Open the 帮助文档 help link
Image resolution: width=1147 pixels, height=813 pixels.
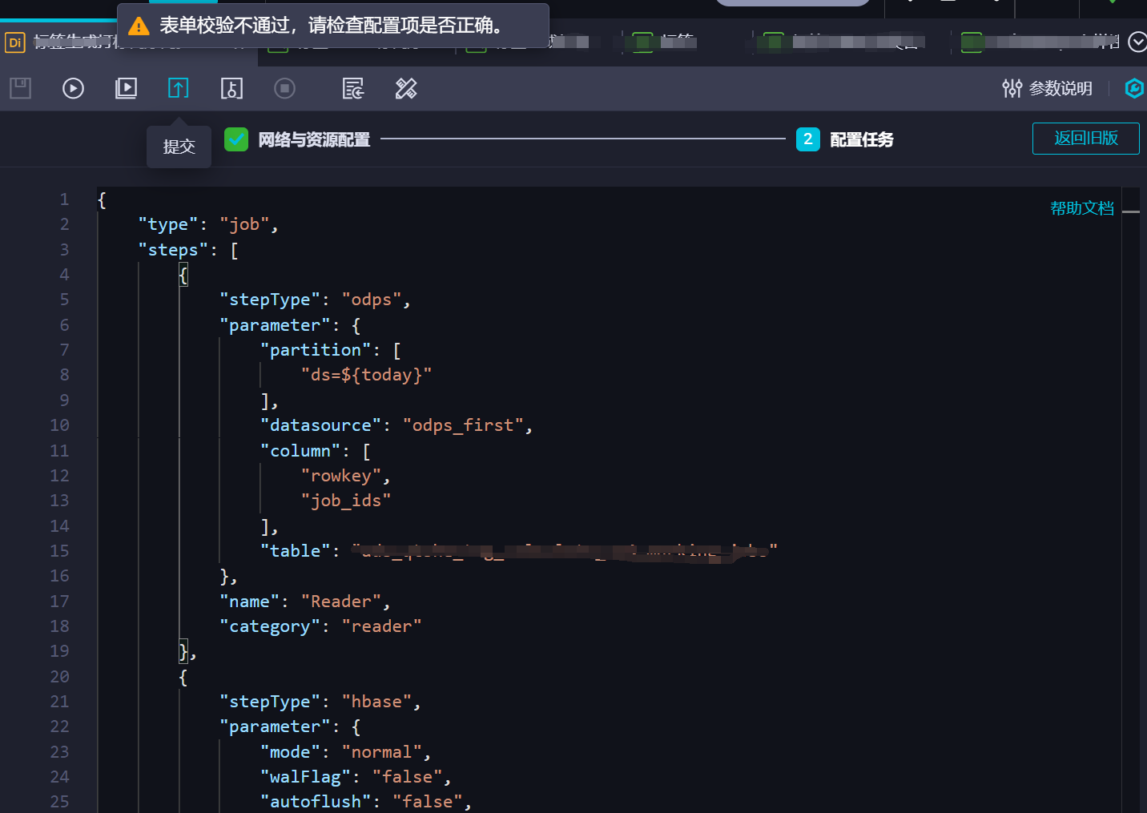pyautogui.click(x=1082, y=208)
